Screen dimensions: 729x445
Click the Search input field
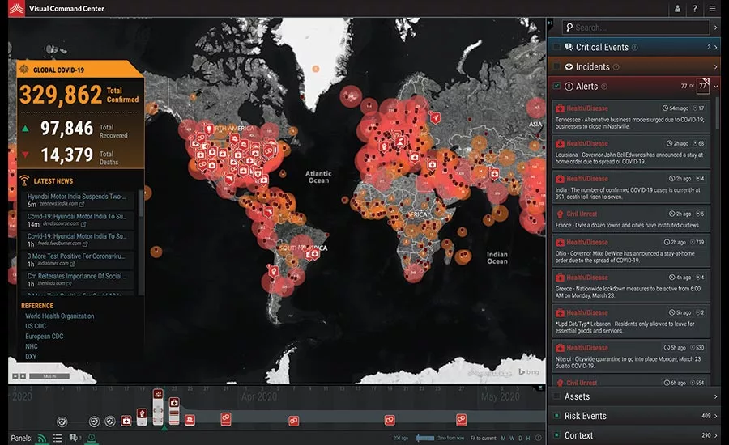641,28
